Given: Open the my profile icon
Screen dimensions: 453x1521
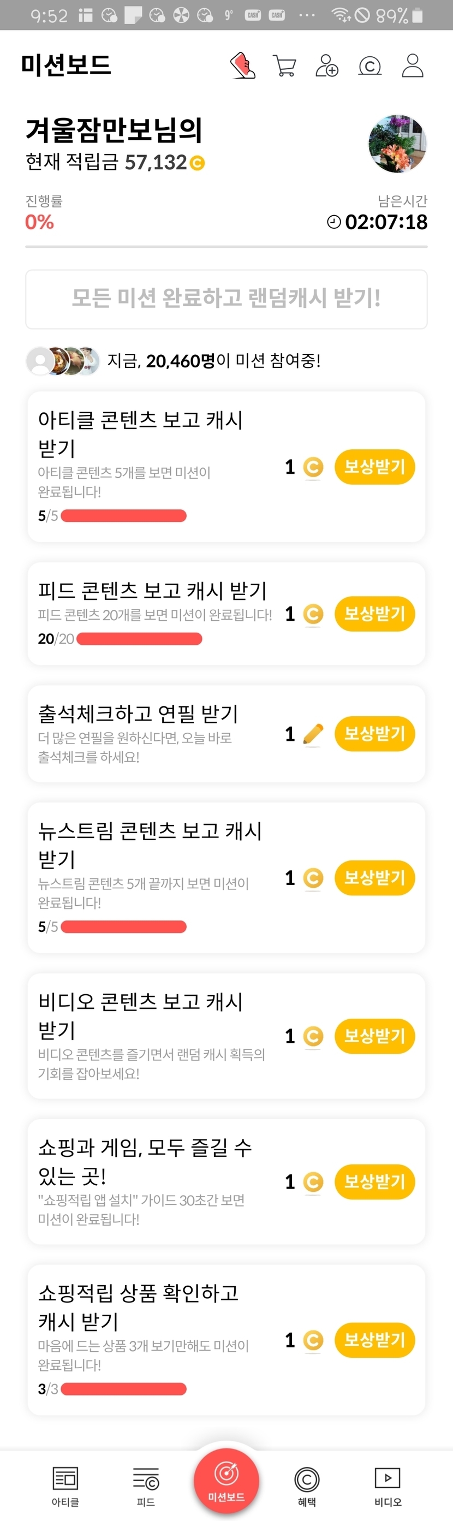Looking at the screenshot, I should (x=412, y=66).
